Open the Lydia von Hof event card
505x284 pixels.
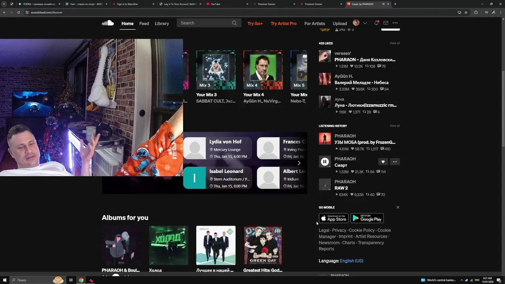pyautogui.click(x=217, y=148)
